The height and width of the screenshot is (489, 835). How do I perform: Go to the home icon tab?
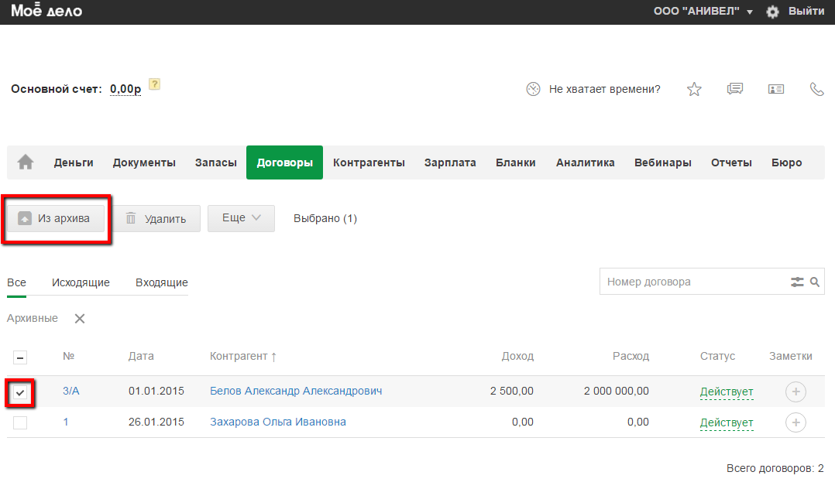[x=26, y=162]
